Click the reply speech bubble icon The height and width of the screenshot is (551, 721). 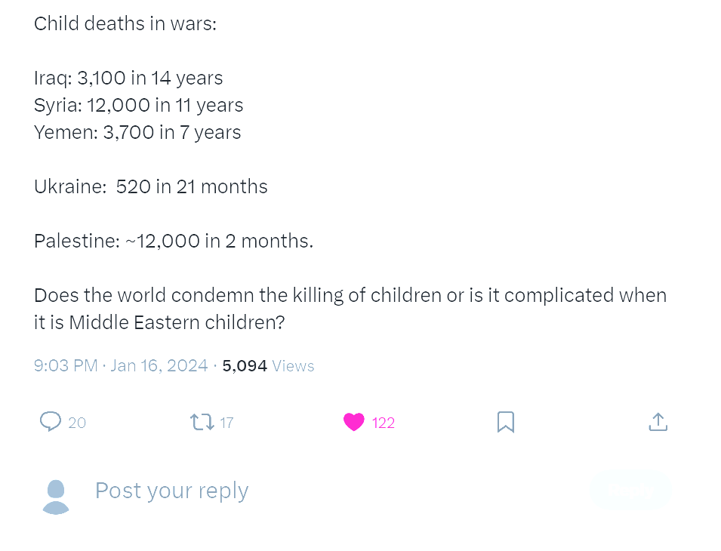[x=51, y=421]
